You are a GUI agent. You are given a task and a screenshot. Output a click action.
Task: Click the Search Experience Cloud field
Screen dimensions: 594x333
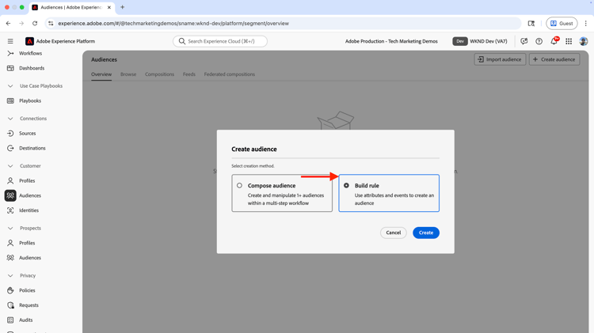[x=220, y=41]
